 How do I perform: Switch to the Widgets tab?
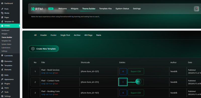(74, 9)
